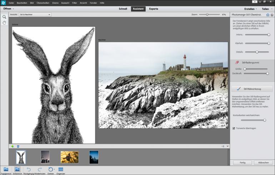Select the dark blue night thumbnail
The height and width of the screenshot is (175, 275).
point(94,157)
